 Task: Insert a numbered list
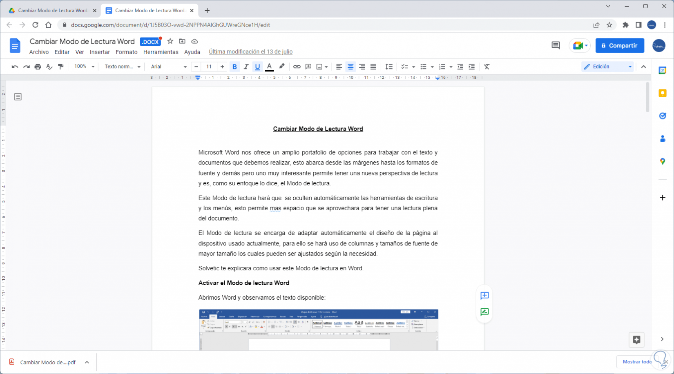(442, 67)
